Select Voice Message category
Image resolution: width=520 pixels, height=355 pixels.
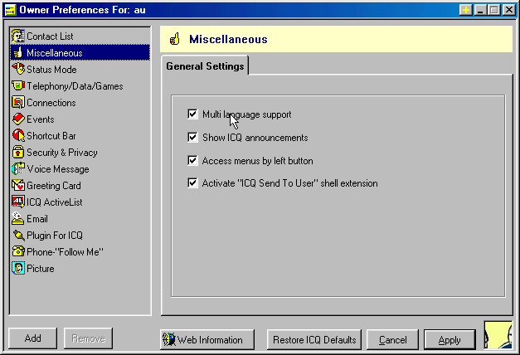coord(80,169)
